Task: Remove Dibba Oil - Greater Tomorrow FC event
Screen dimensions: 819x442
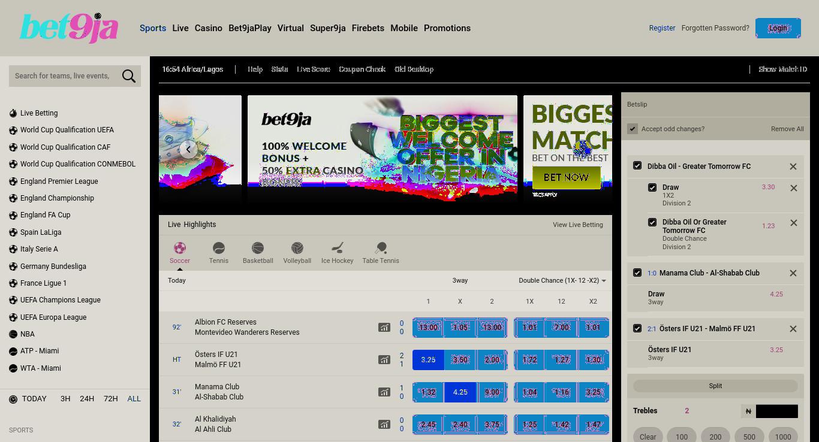Action: point(793,166)
